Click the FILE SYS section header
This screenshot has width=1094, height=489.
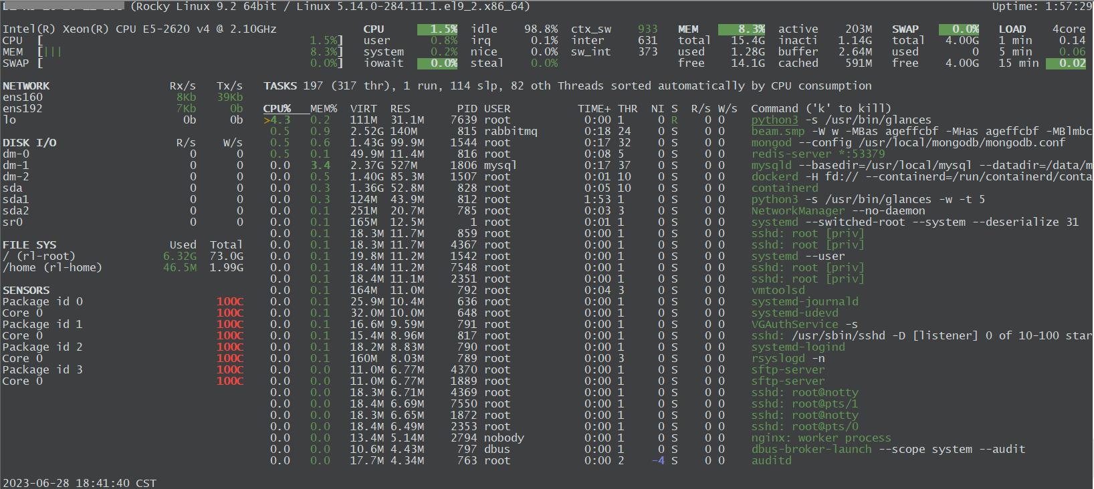click(29, 244)
